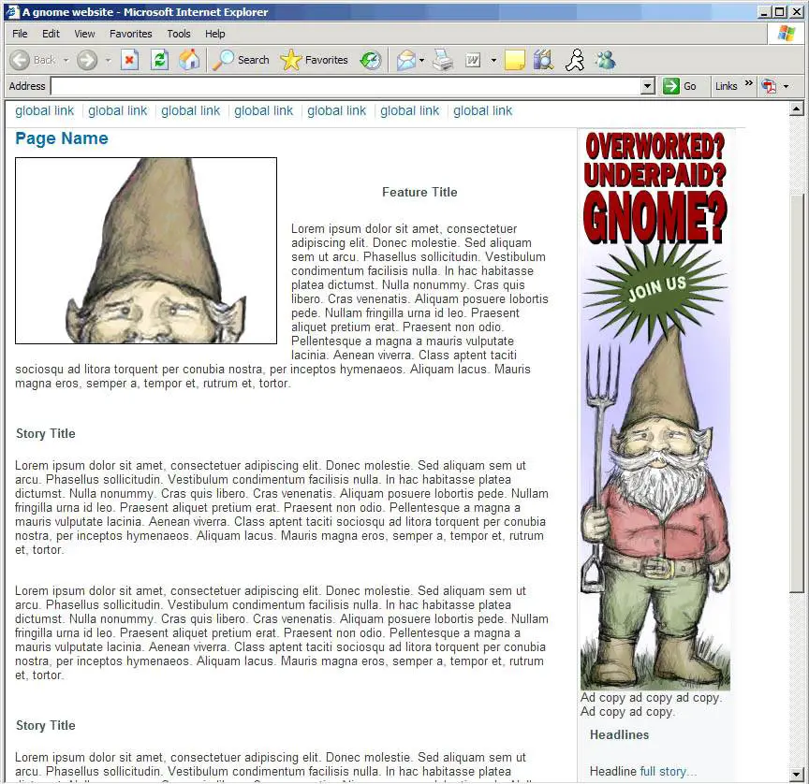This screenshot has width=809, height=784.
Task: Expand the Links toolbar chevron
Action: point(749,83)
